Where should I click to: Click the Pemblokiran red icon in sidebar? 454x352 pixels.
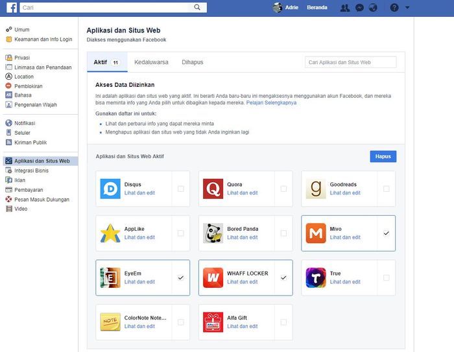tap(8, 86)
